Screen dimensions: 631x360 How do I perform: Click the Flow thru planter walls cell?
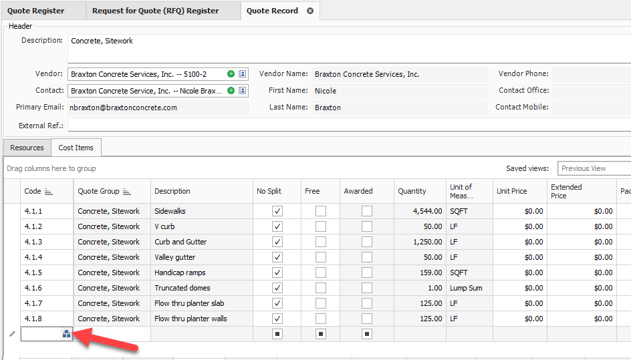202,319
